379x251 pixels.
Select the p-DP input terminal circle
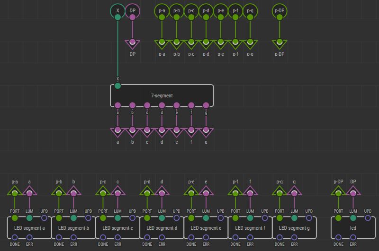point(280,11)
